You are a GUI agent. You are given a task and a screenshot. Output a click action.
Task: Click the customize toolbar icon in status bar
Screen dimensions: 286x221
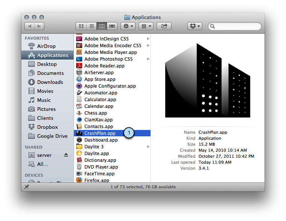(x=27, y=187)
